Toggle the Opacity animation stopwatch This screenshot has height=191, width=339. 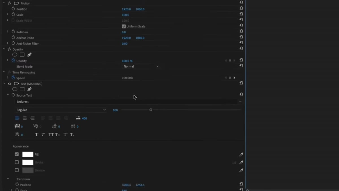coord(13,60)
